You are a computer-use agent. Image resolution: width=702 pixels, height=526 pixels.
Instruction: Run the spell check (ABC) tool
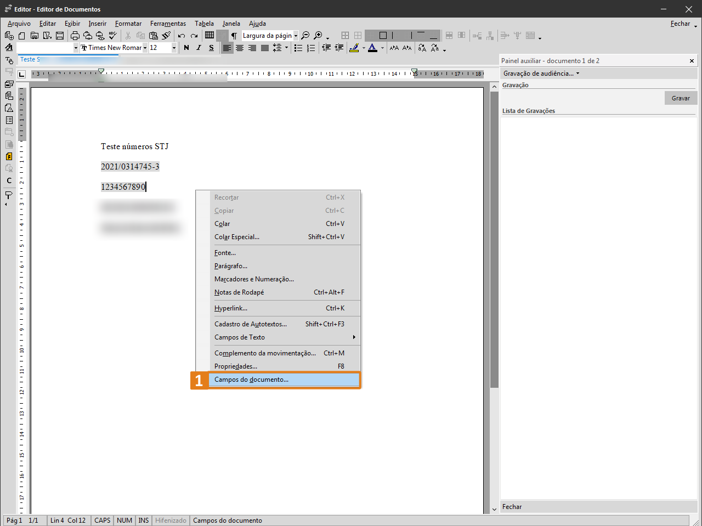[x=112, y=36]
